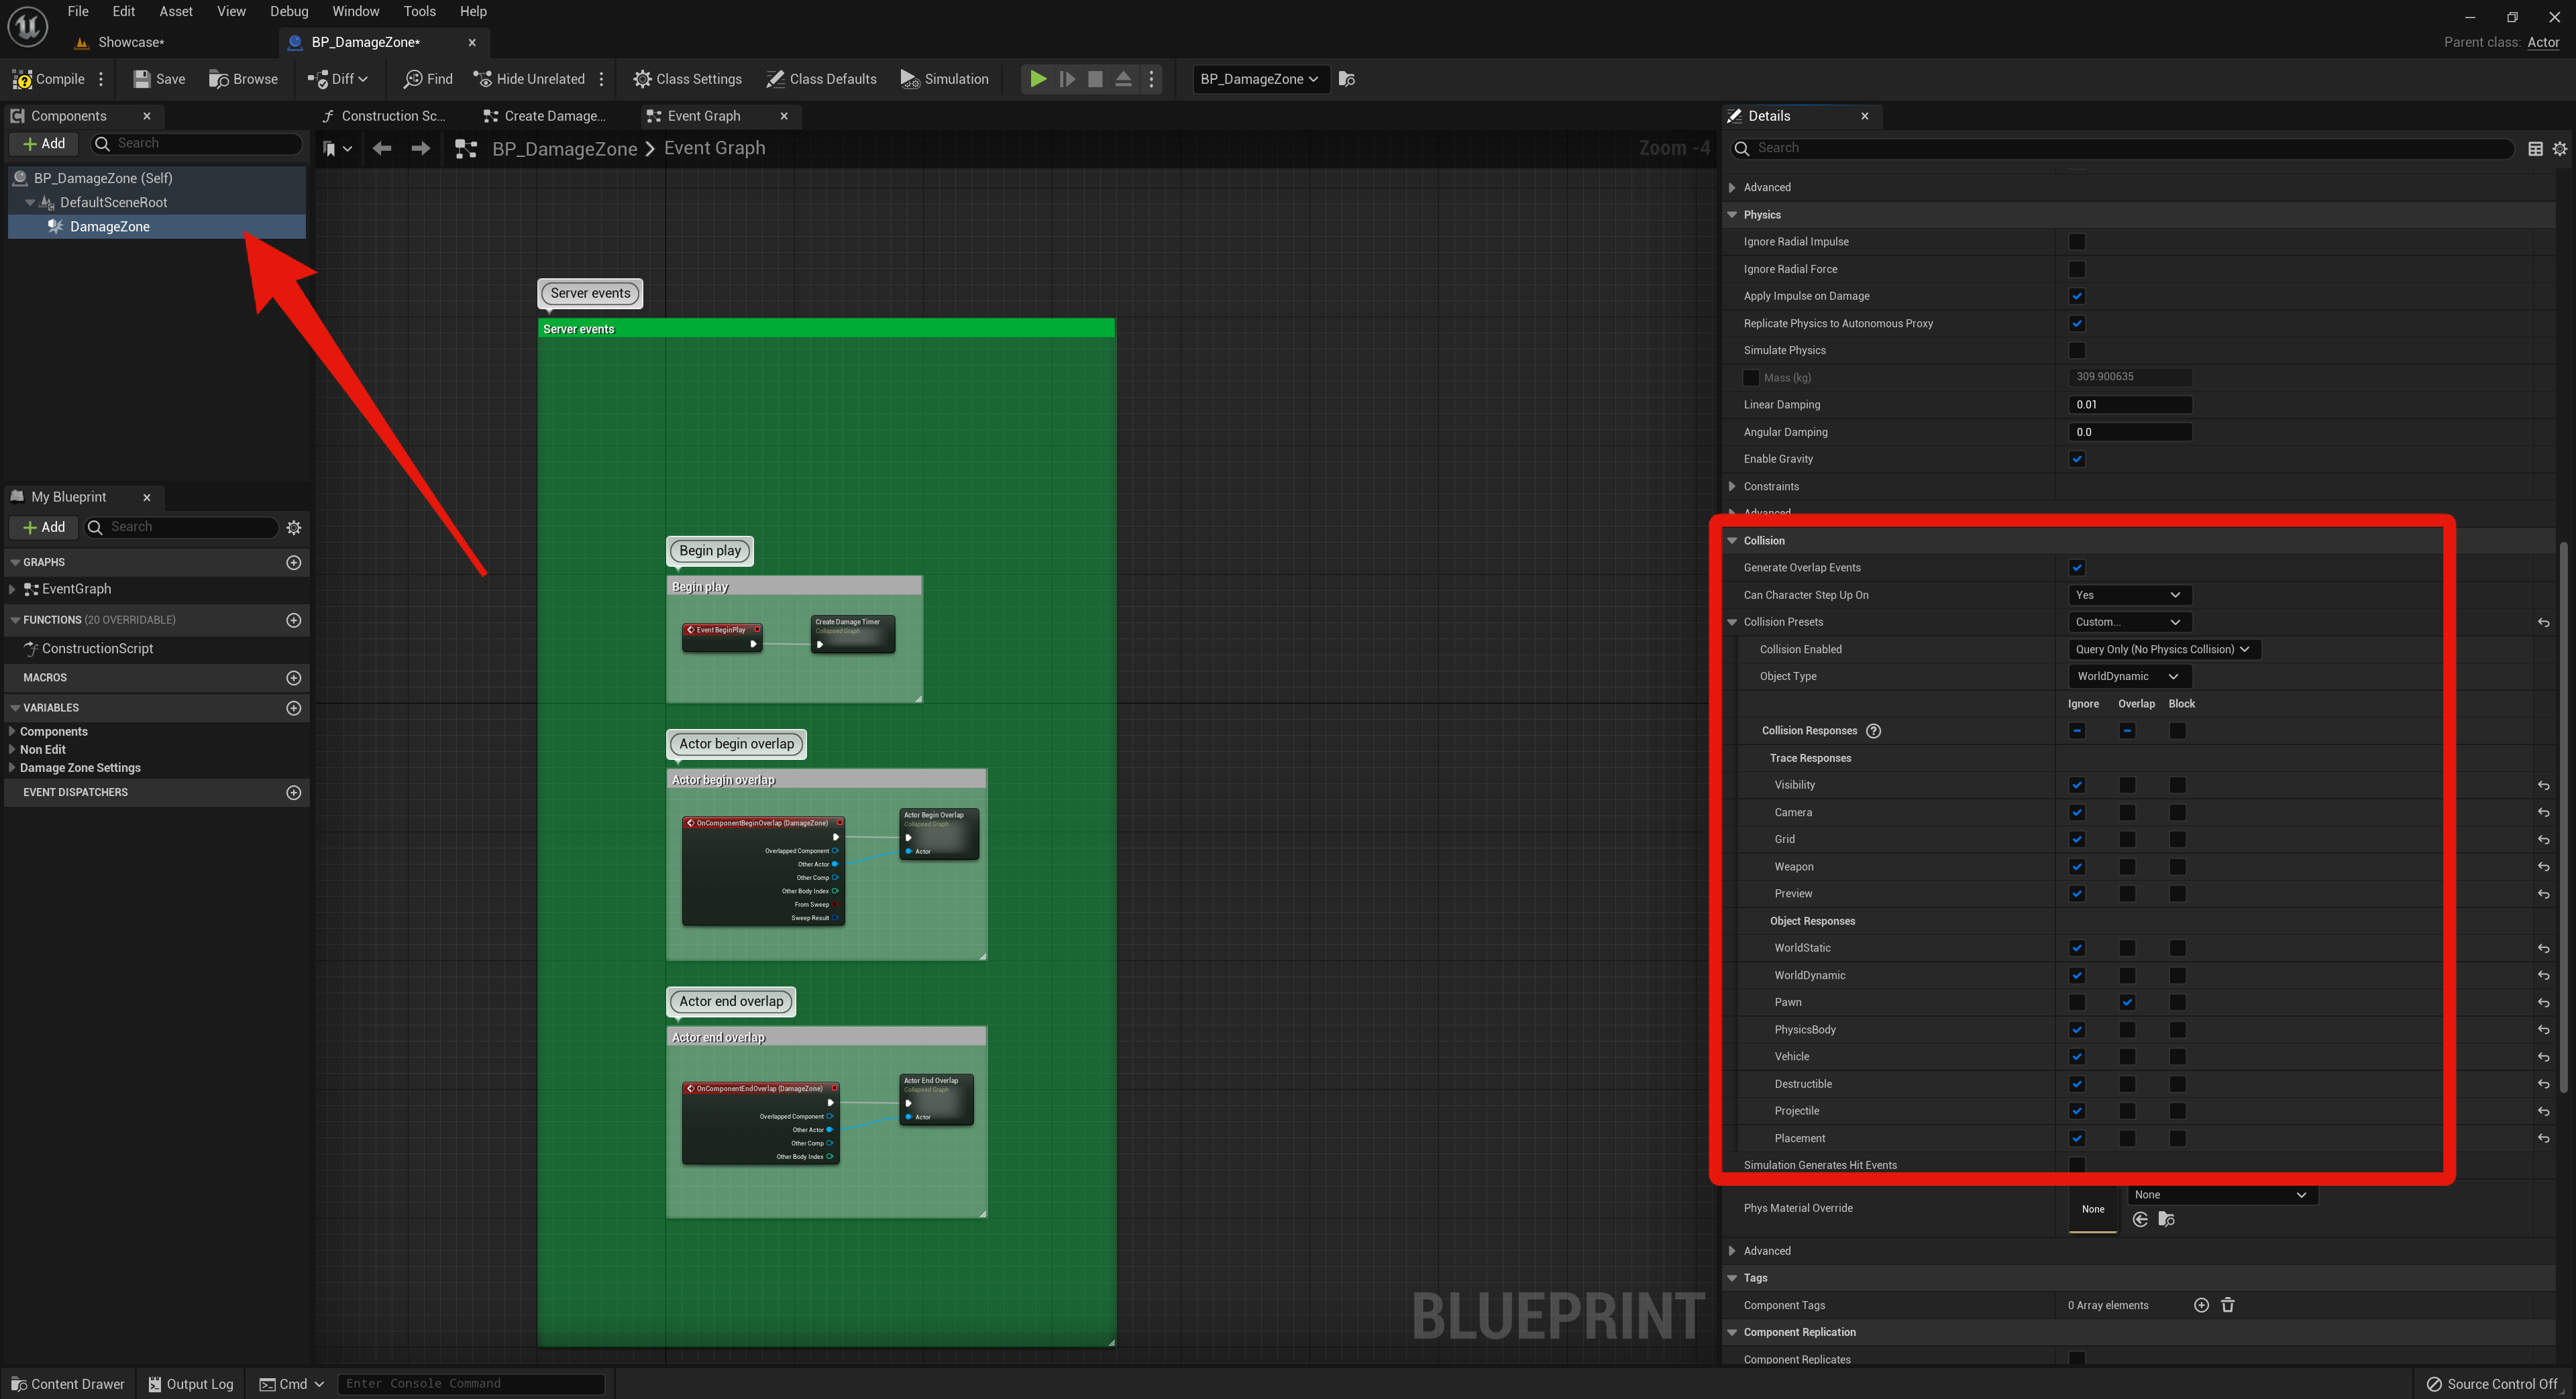
Task: Enable Simulate Physics checkbox
Action: (x=2076, y=351)
